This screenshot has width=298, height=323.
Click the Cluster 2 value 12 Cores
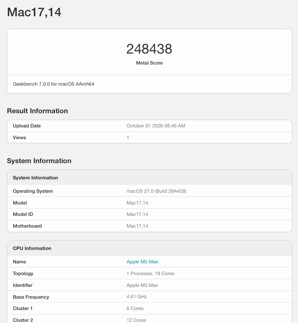(x=136, y=320)
